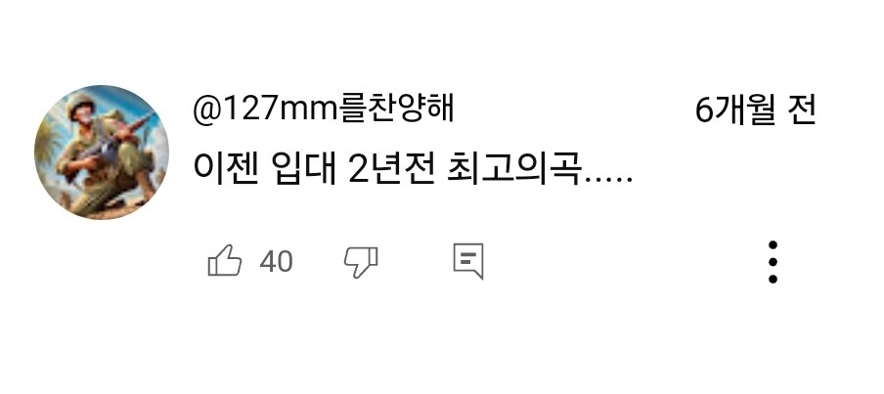884x394 pixels.
Task: Tap the posted time six months ago
Action: point(756,109)
